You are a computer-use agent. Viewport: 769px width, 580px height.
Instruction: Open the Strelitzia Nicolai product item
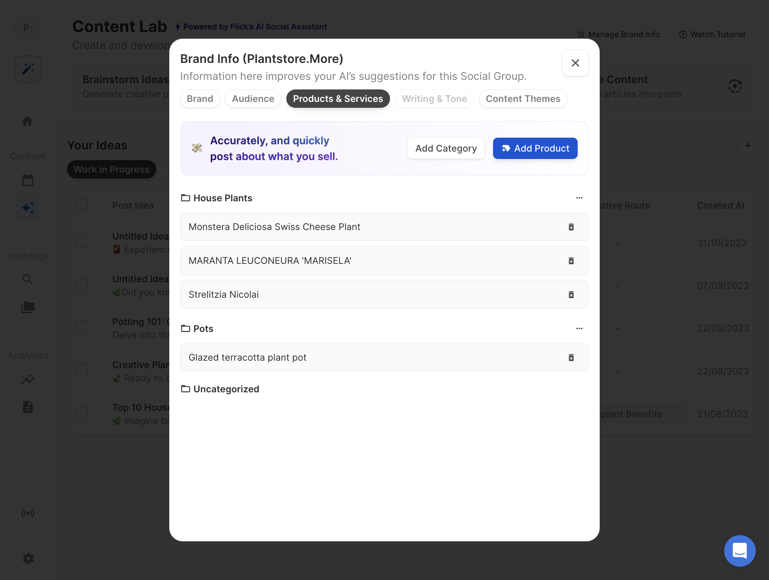click(384, 294)
